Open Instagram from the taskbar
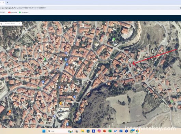The width and height of the screenshot is (181, 134). coord(99,131)
